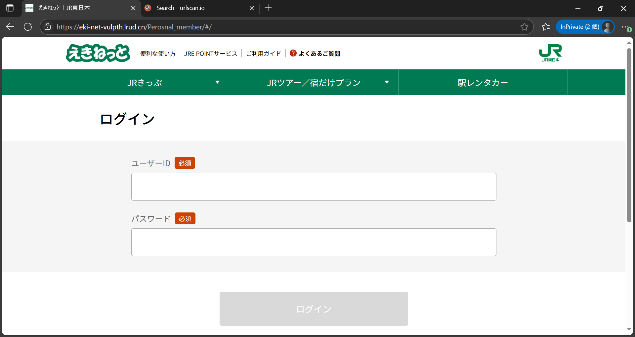
Task: Open the ご利用ガイド link
Action: 264,54
